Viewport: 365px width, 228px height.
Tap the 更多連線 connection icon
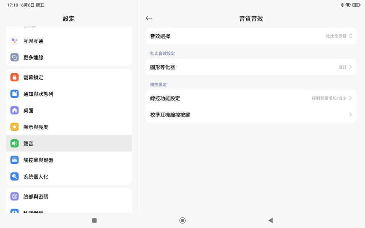coord(14,57)
